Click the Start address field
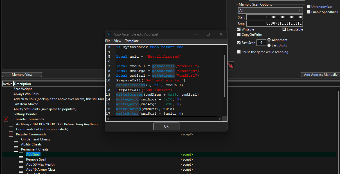 tap(274, 17)
